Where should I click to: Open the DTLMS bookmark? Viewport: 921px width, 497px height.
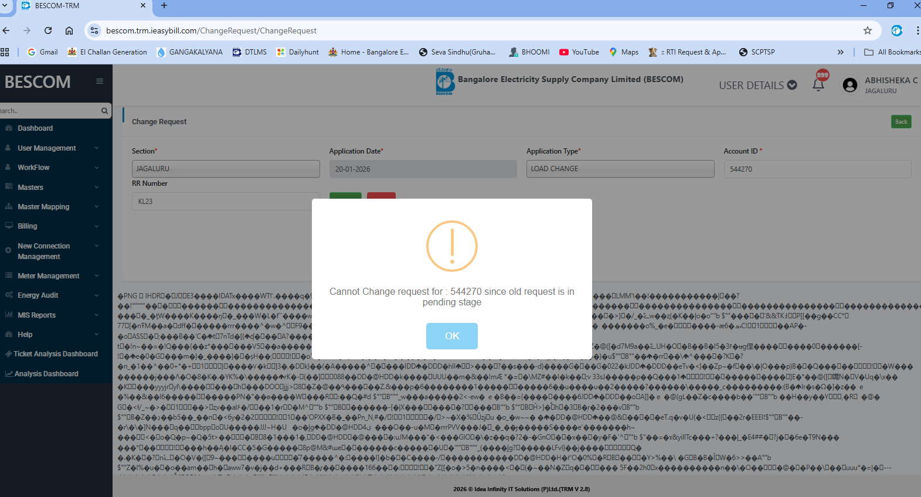pyautogui.click(x=250, y=52)
